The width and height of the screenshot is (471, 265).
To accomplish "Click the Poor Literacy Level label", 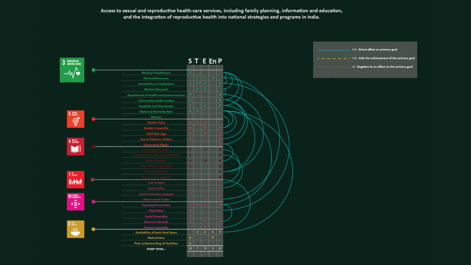I will 156,150.
